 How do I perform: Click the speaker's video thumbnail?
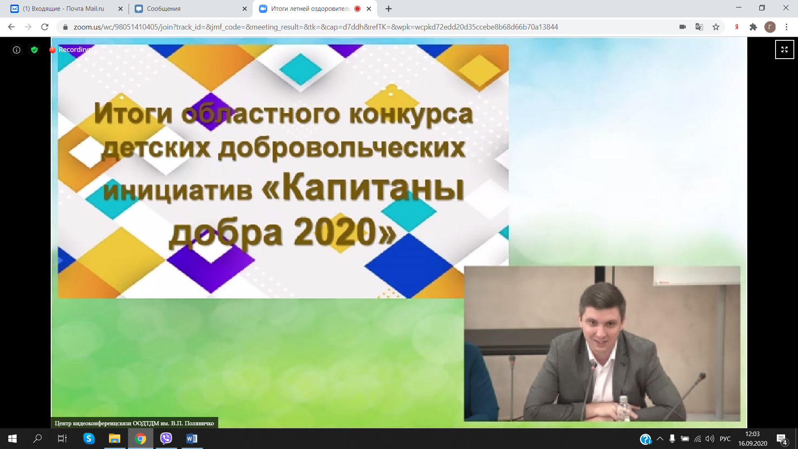coord(602,344)
